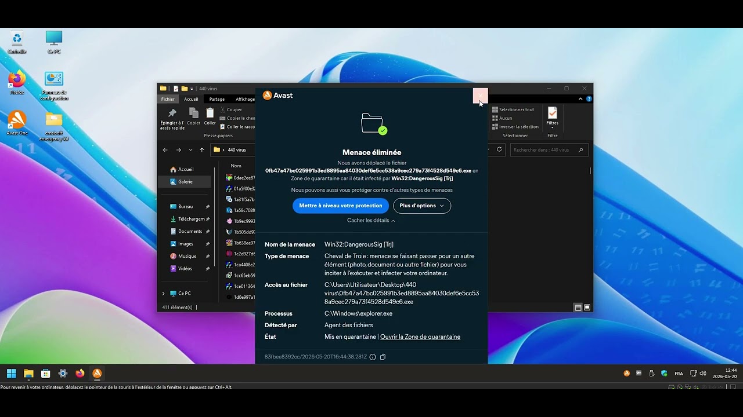The width and height of the screenshot is (743, 417).
Task: Open Documents in the navigation pane
Action: (190, 232)
